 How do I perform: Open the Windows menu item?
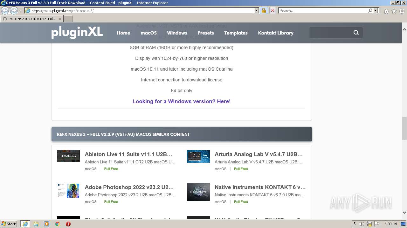click(x=177, y=33)
